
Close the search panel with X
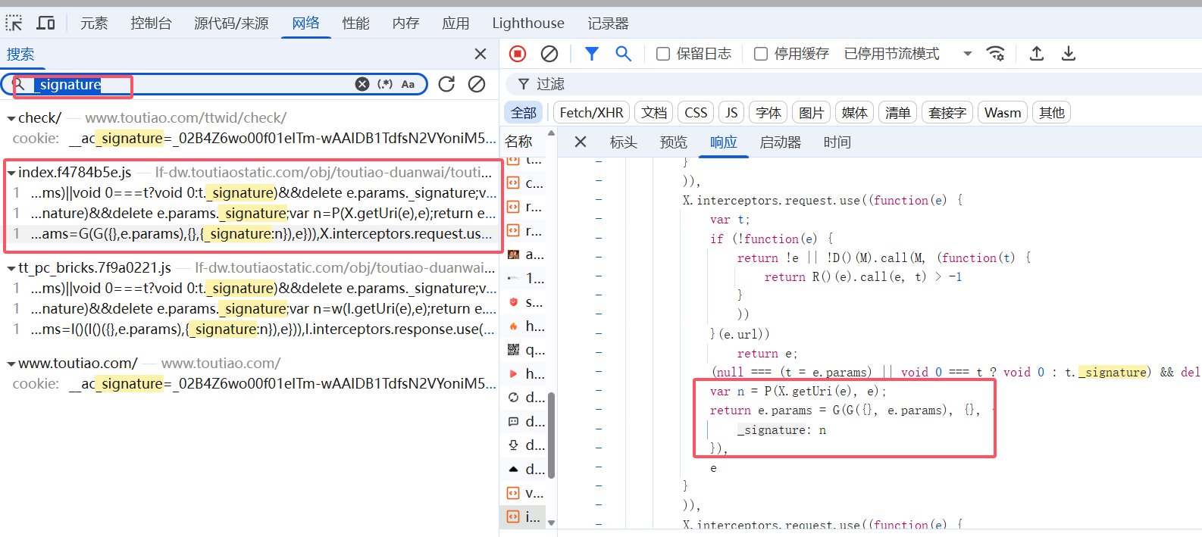480,54
